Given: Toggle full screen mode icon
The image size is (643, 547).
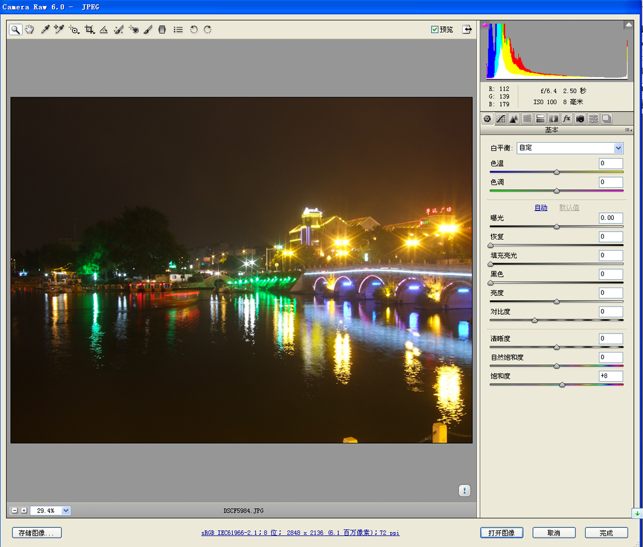Looking at the screenshot, I should 467,29.
